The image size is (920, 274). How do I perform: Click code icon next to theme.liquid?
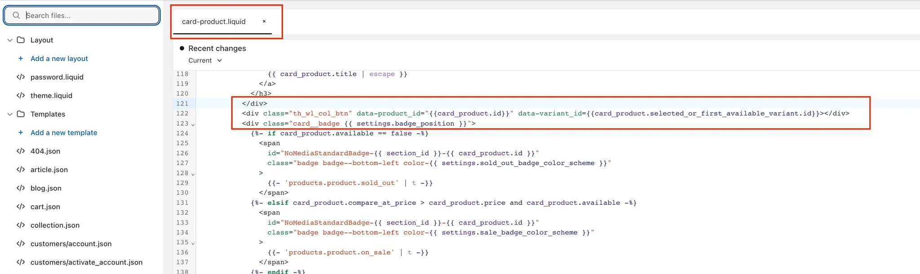[x=21, y=95]
